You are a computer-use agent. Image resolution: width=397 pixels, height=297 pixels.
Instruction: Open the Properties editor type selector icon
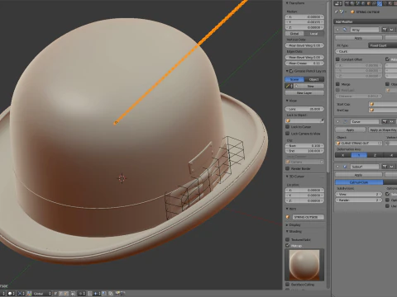pos(338,3)
